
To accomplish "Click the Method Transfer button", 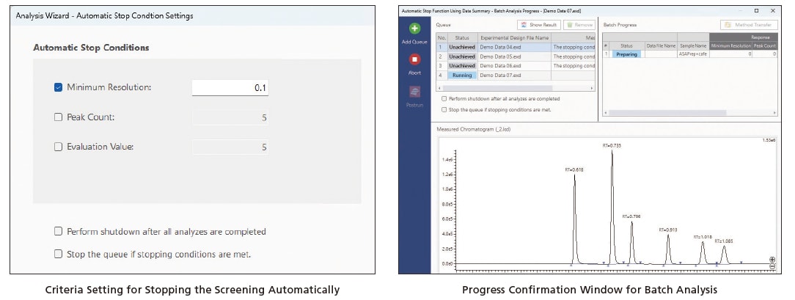I will (x=749, y=24).
